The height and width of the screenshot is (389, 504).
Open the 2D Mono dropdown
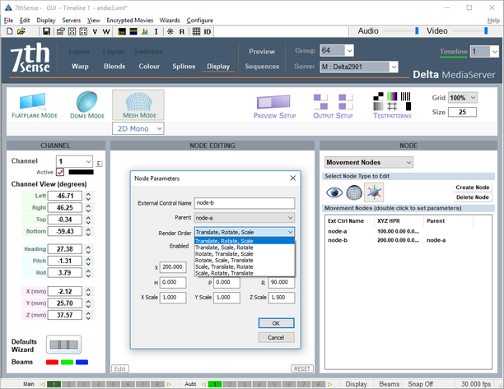click(x=138, y=128)
